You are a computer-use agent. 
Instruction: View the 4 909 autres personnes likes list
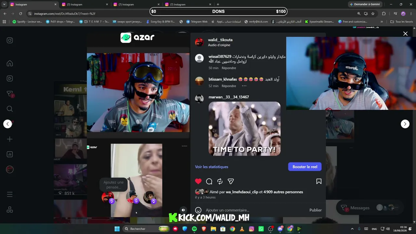tap(283, 192)
